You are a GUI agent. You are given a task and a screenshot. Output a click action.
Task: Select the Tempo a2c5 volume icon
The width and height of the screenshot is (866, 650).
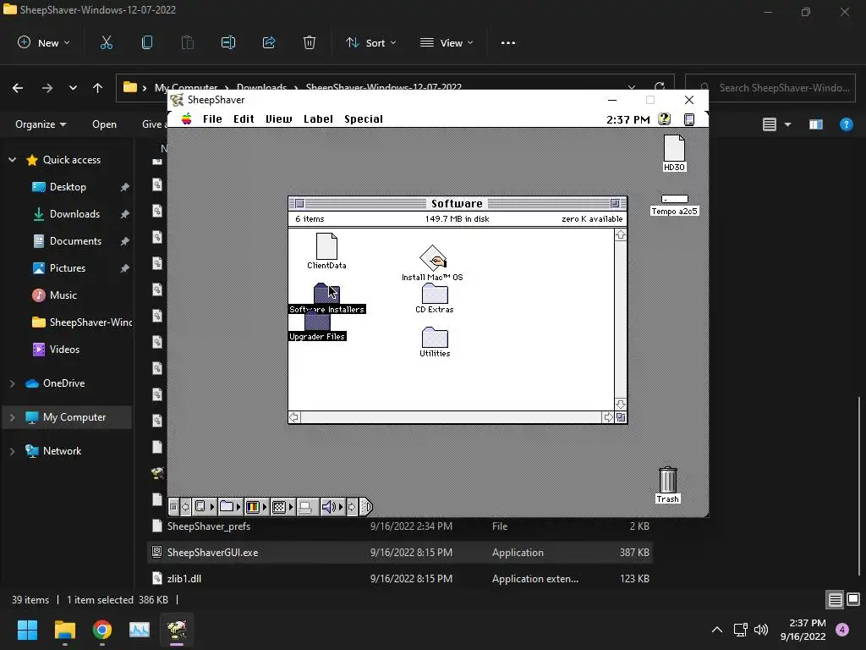[x=674, y=199]
